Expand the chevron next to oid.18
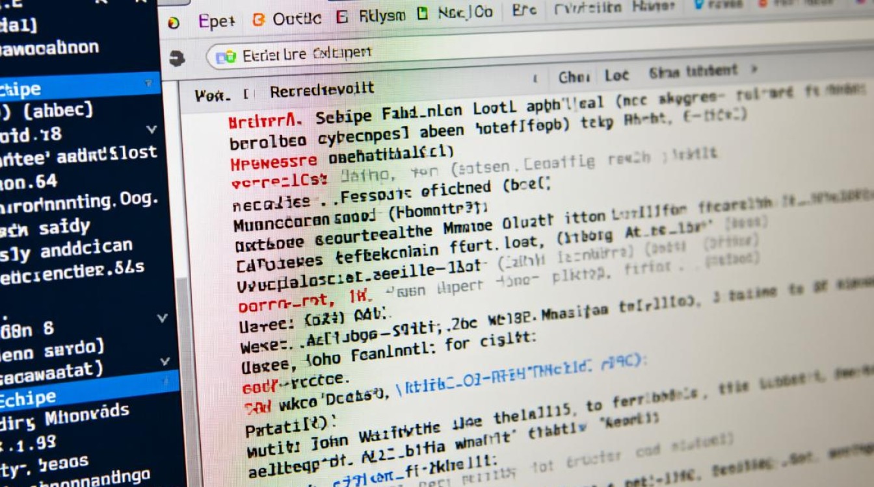Image resolution: width=874 pixels, height=487 pixels. (152, 130)
